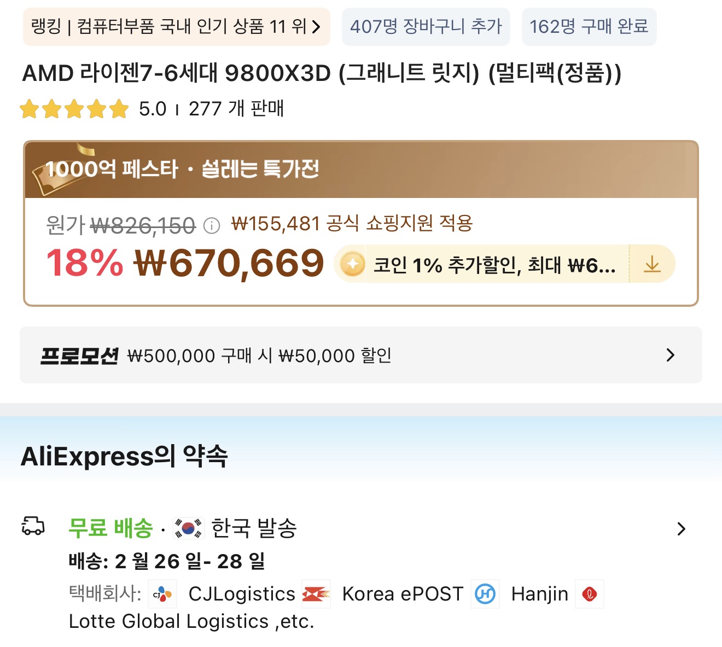Click the CJLogistics courier logo

[162, 594]
